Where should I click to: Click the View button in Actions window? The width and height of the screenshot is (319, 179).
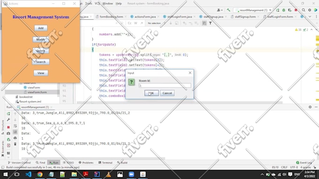41,73
